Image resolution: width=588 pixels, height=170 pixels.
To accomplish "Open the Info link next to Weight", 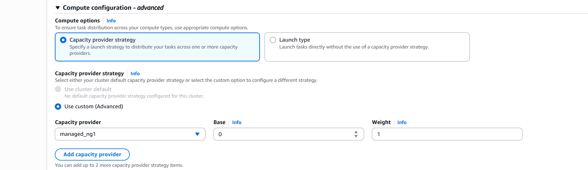I will tap(402, 122).
